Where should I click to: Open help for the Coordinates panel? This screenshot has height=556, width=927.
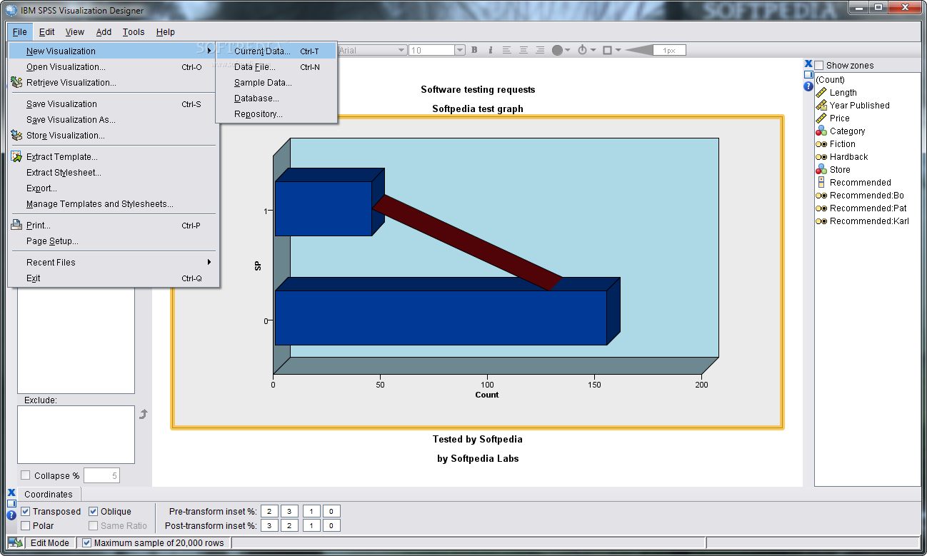(x=11, y=515)
